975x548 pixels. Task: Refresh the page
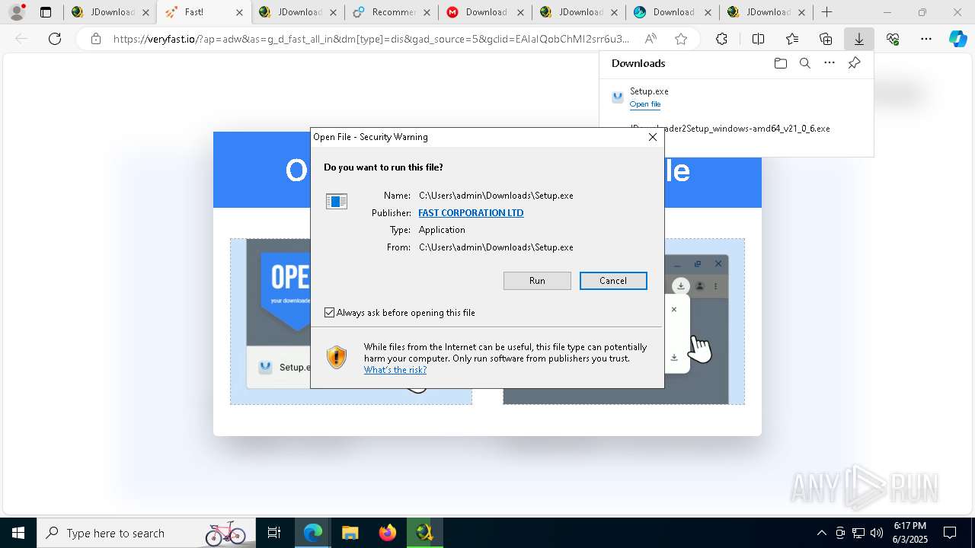55,39
